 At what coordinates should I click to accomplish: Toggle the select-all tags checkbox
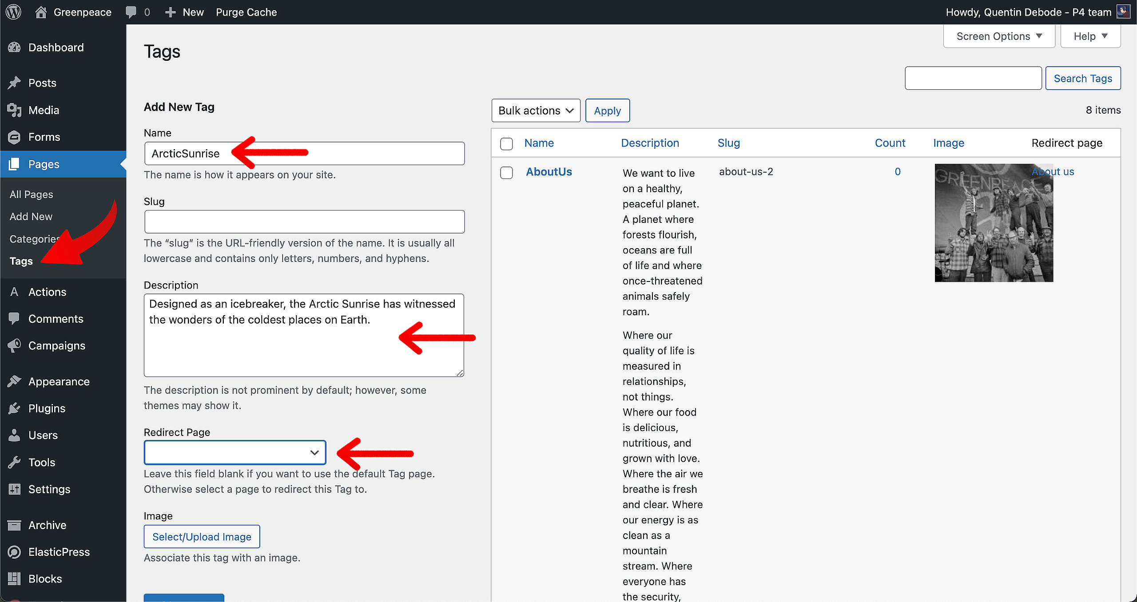[x=506, y=143]
